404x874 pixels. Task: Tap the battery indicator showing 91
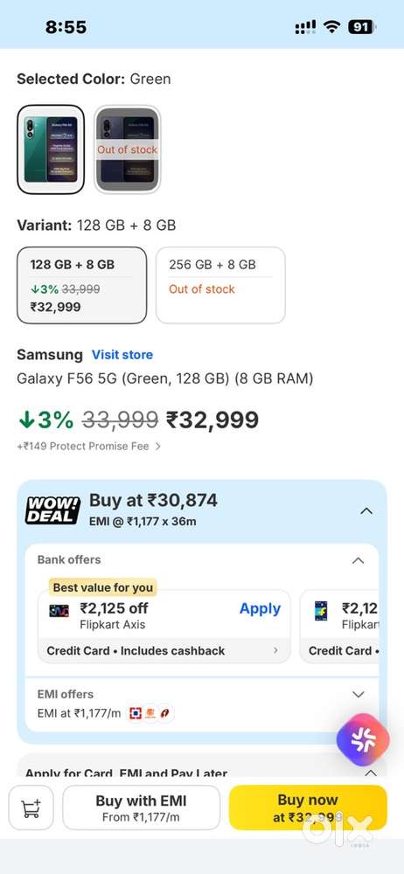pos(362,27)
